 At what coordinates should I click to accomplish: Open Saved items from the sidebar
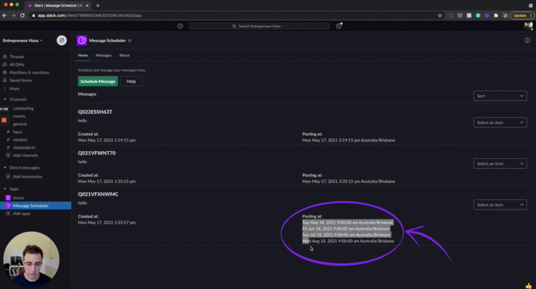[x=5, y=80]
